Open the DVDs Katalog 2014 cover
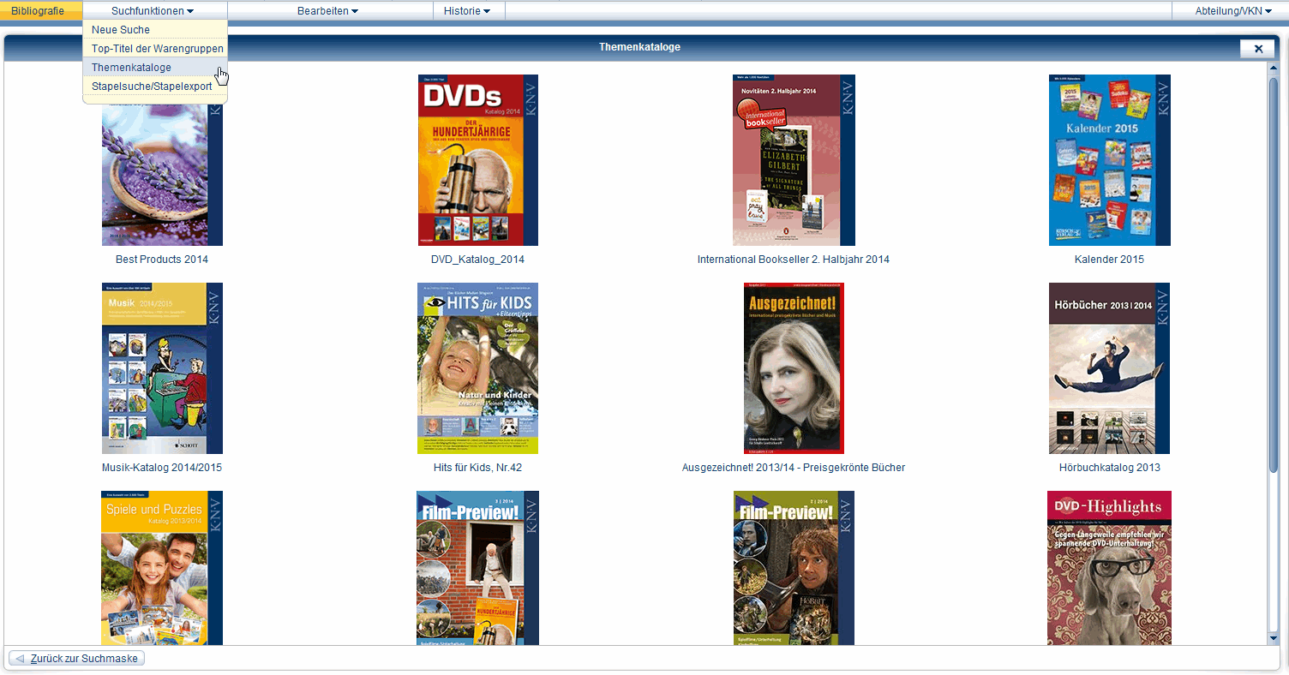This screenshot has width=1289, height=675. 477,160
